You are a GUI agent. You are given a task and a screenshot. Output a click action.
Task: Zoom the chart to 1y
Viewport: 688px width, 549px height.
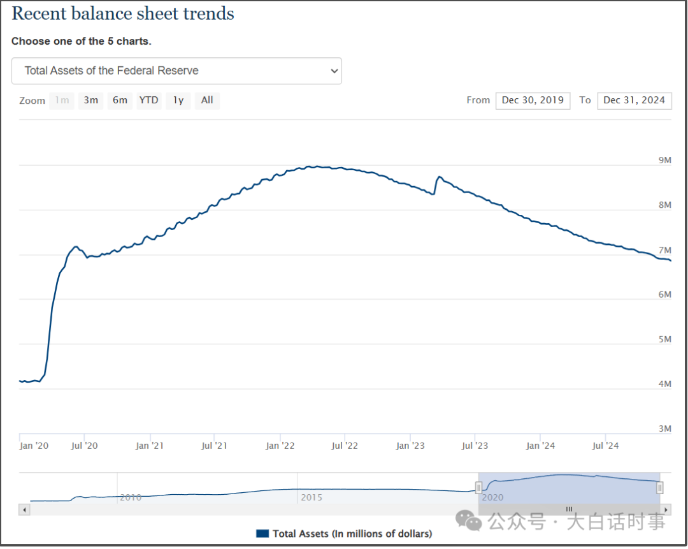pyautogui.click(x=178, y=100)
